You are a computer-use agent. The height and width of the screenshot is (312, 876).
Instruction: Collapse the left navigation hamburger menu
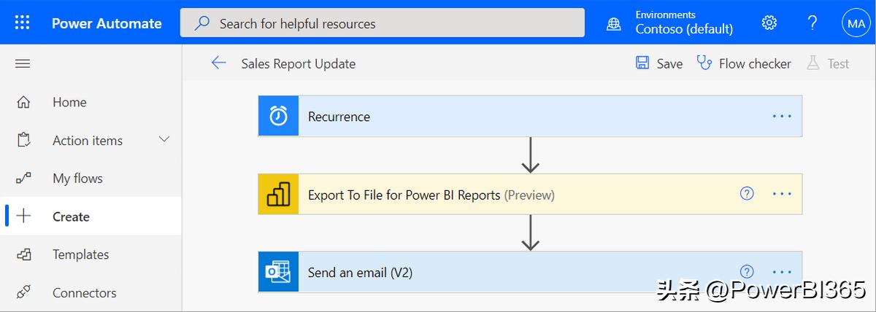pyautogui.click(x=23, y=63)
